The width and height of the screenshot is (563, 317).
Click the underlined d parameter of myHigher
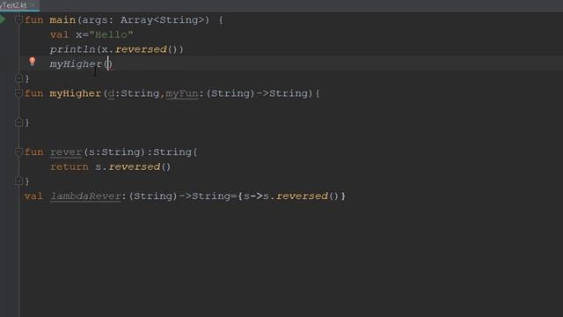111,93
